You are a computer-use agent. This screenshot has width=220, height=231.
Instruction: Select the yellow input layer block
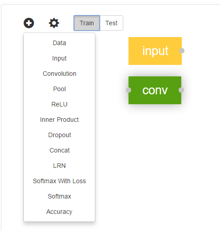point(155,51)
